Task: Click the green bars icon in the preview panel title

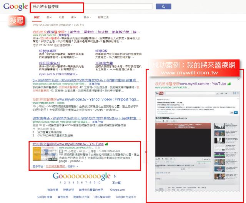Action: (229, 84)
